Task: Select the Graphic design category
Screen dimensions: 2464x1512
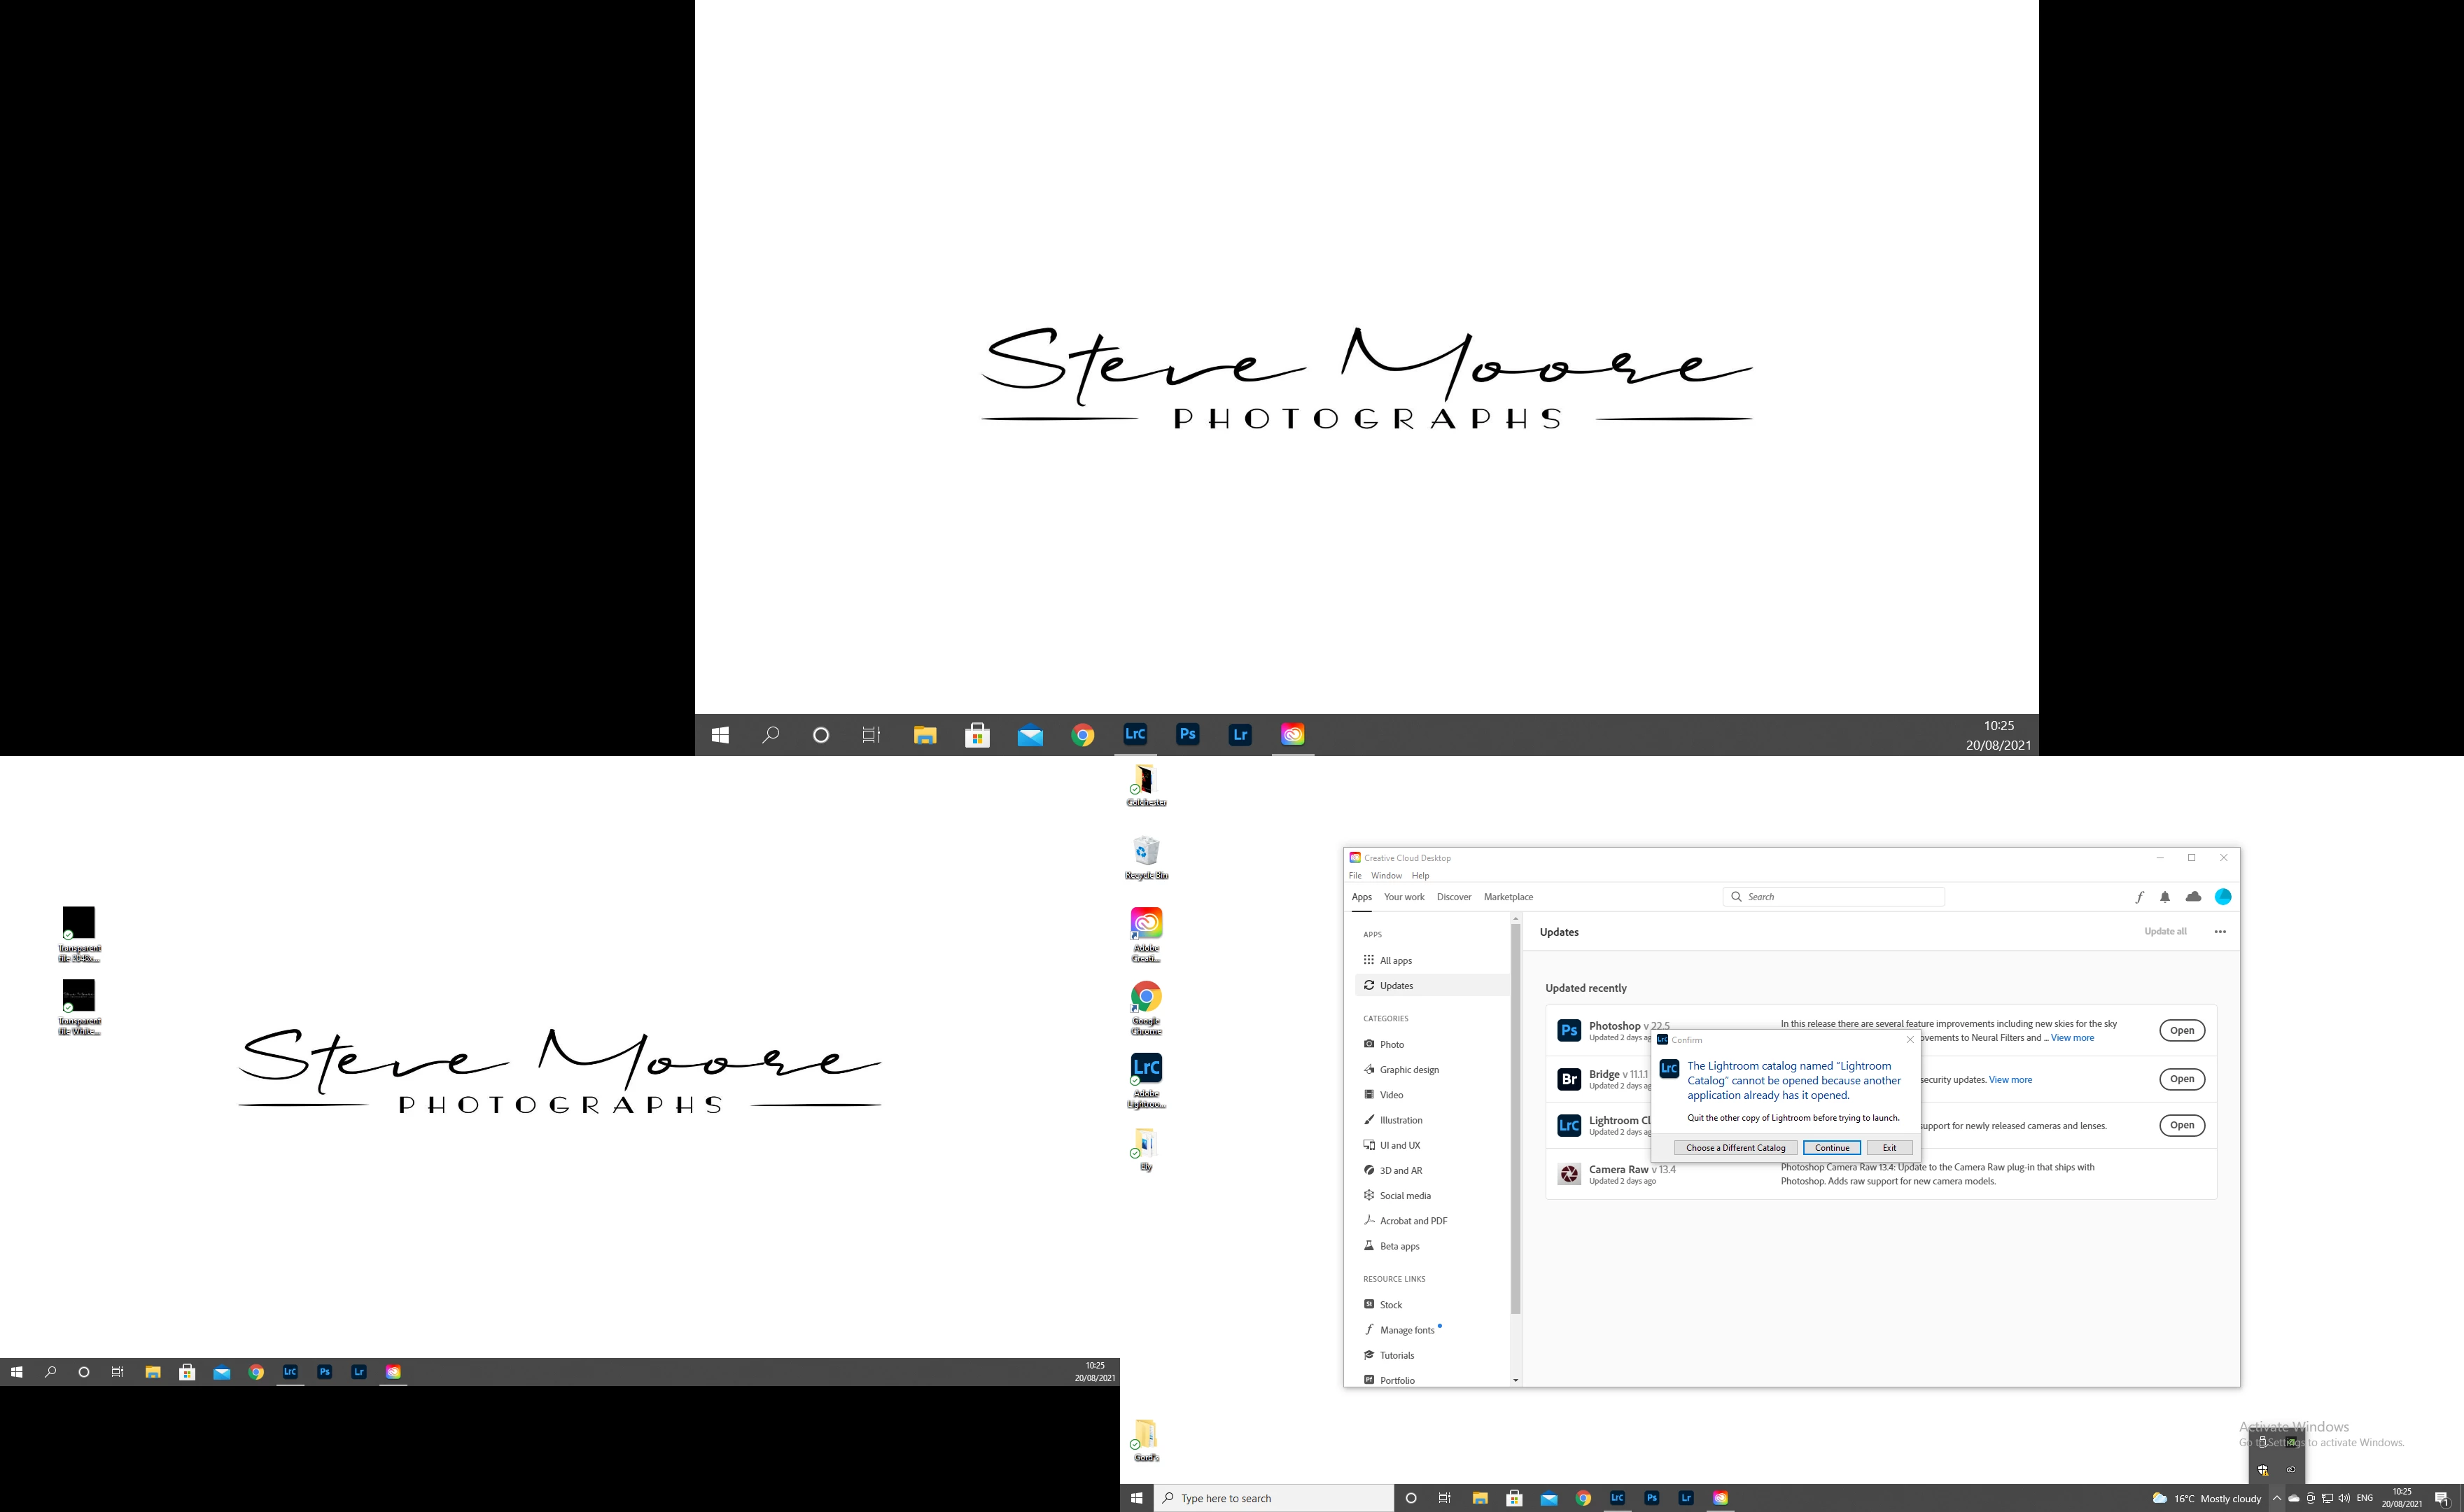Action: (x=1409, y=1070)
